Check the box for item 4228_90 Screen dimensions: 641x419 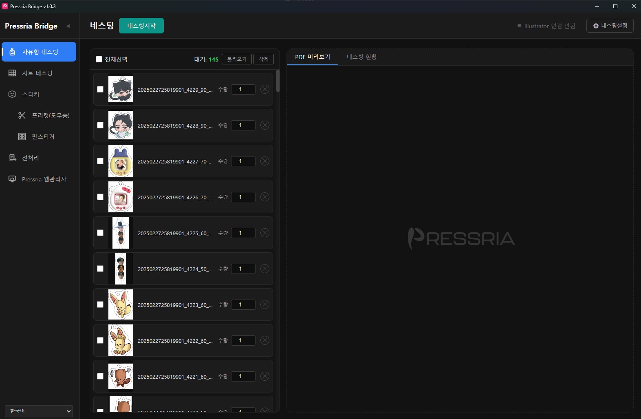tap(100, 125)
